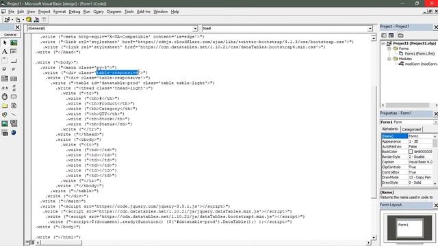Select the DriveListBox control tool
Screen dimensions: 438x246
(x=14, y=96)
